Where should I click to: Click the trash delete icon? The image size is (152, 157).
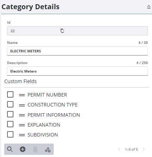point(35,150)
